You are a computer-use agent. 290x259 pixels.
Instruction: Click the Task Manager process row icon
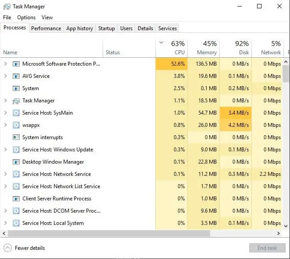coord(16,101)
